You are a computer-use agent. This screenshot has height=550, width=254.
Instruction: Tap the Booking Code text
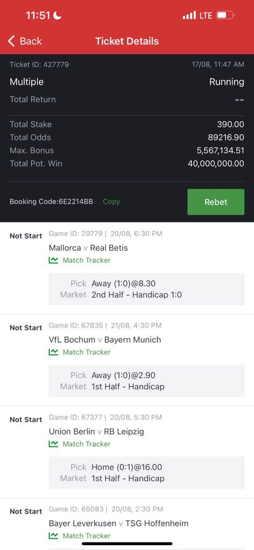pos(51,202)
